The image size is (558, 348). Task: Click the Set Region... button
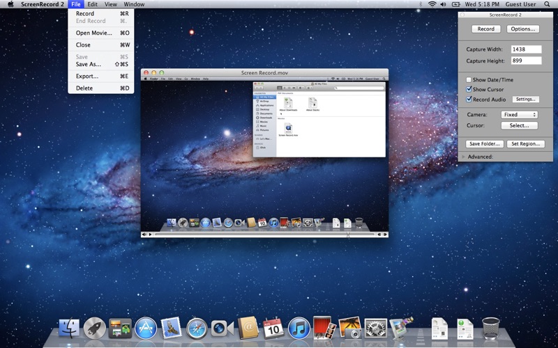click(526, 144)
